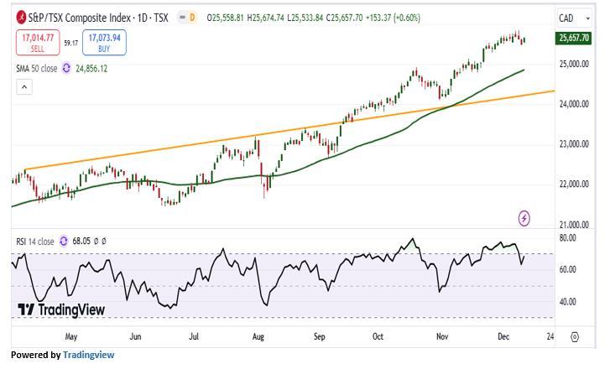
Task: Click the S&P/TSX symbol logo icon
Action: tap(20, 18)
